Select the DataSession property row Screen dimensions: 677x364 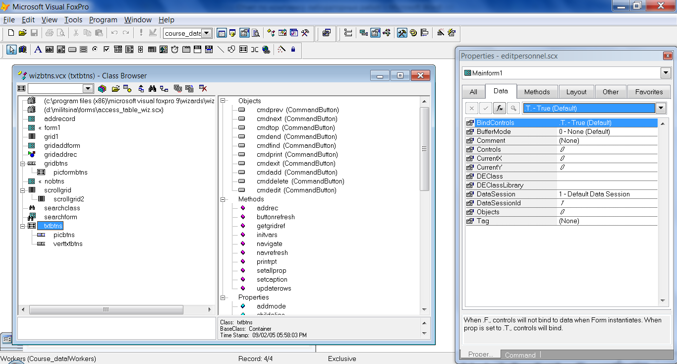[x=562, y=194]
